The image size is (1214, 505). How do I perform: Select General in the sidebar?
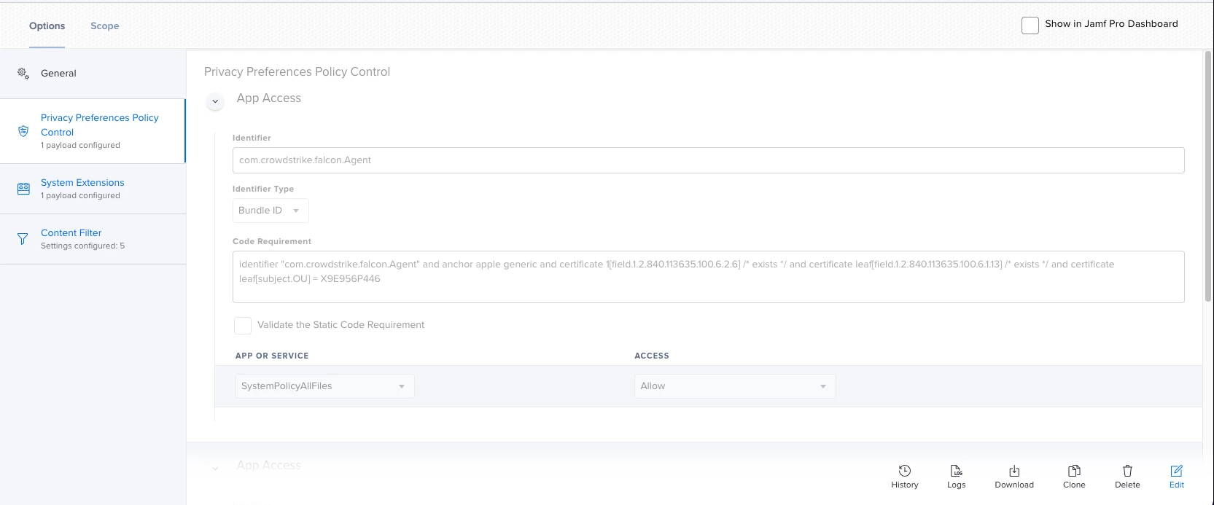coord(93,73)
